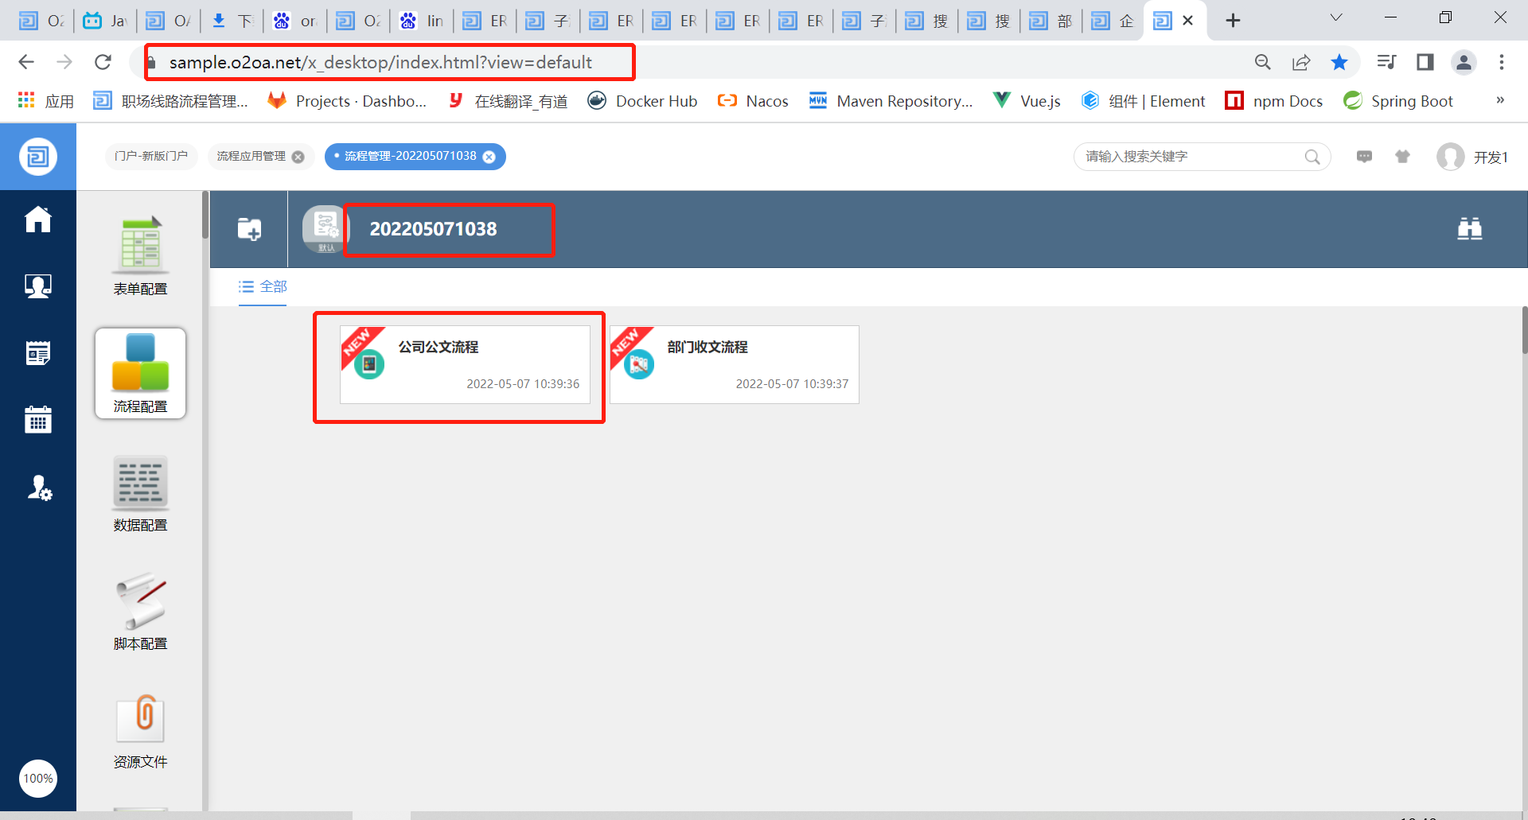Image resolution: width=1528 pixels, height=820 pixels.
Task: Open the Nacos bookmark
Action: click(x=753, y=101)
